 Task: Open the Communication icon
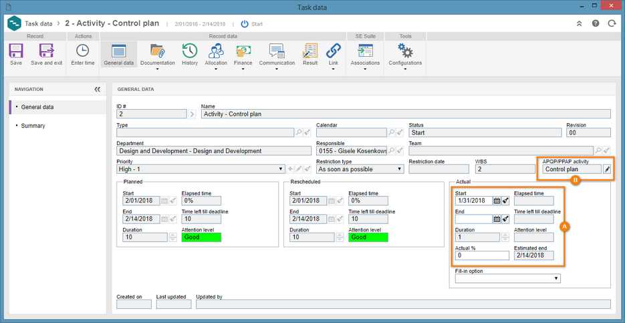coord(277,51)
